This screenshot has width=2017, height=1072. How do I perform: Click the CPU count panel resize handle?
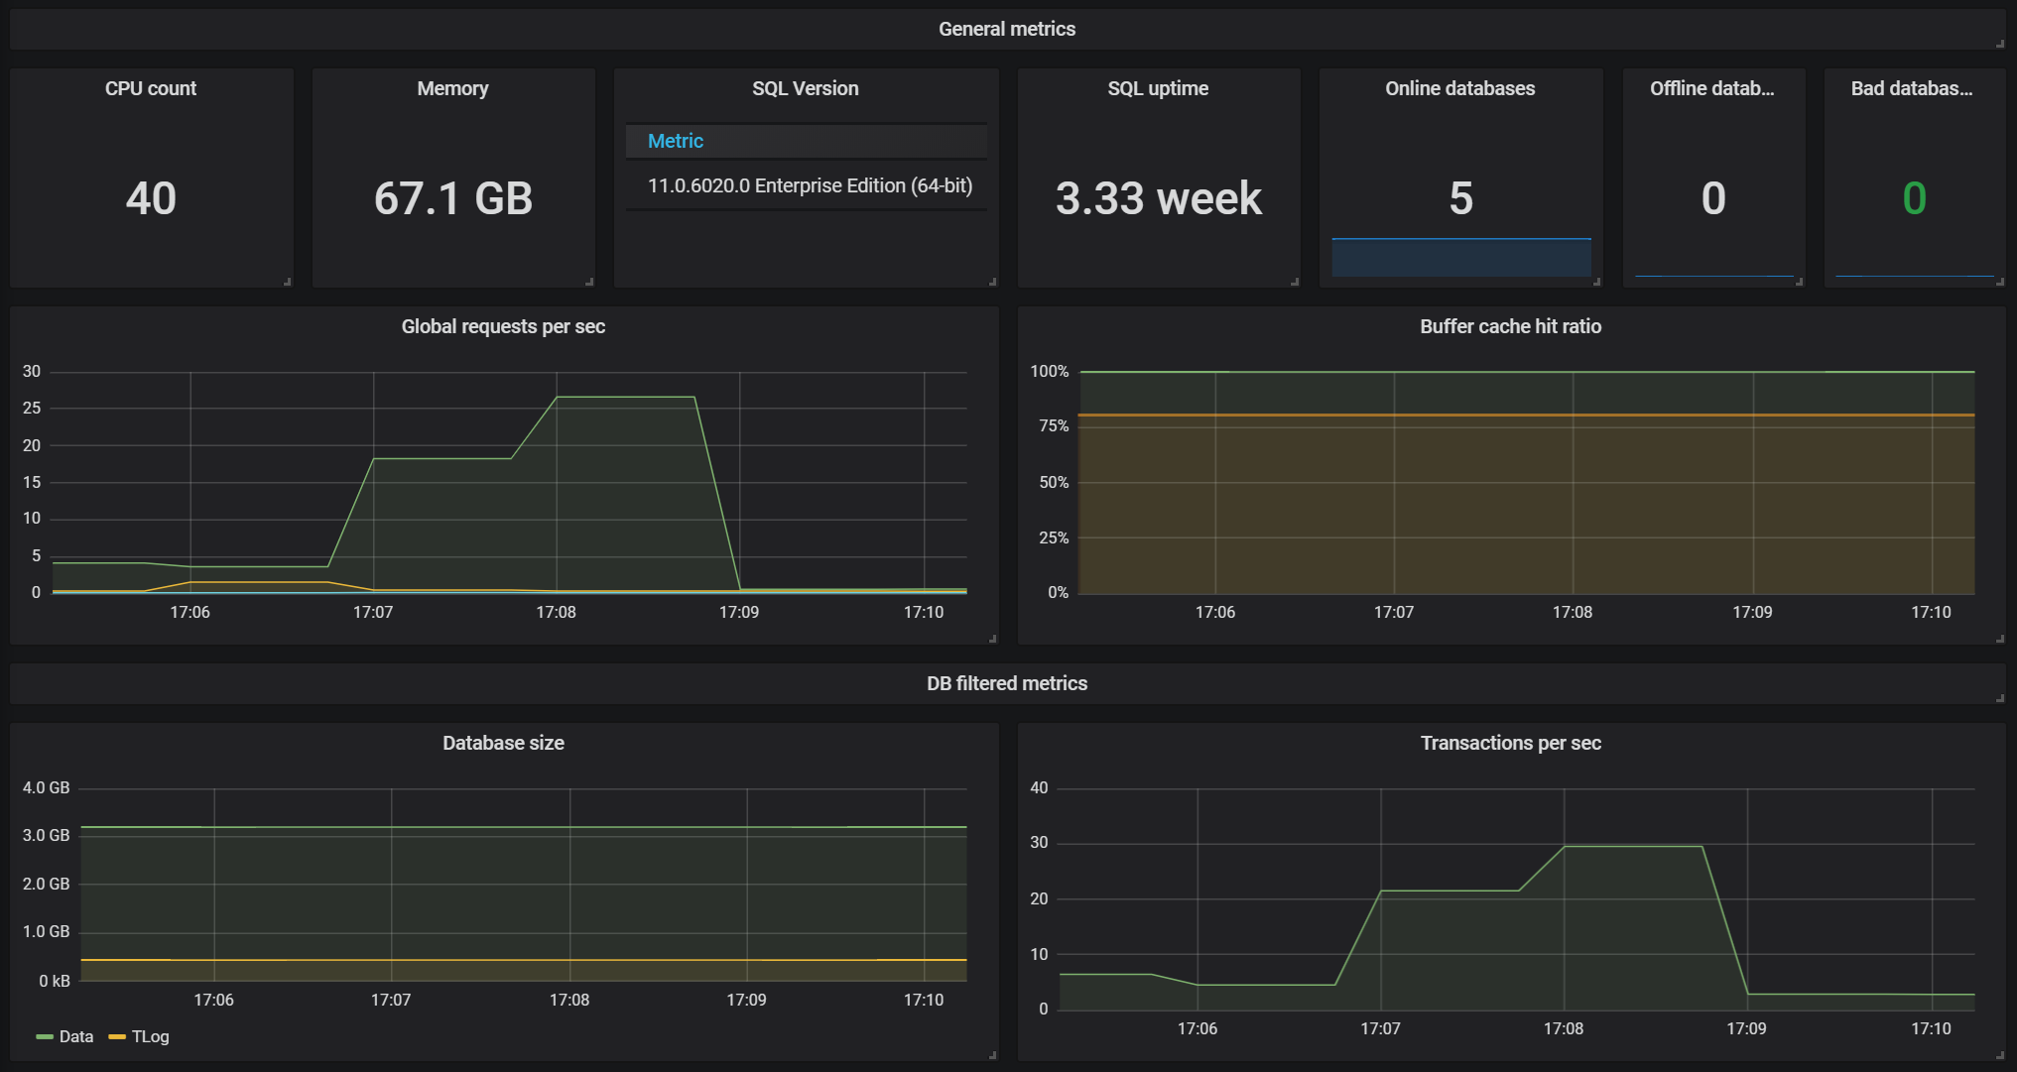click(x=288, y=282)
